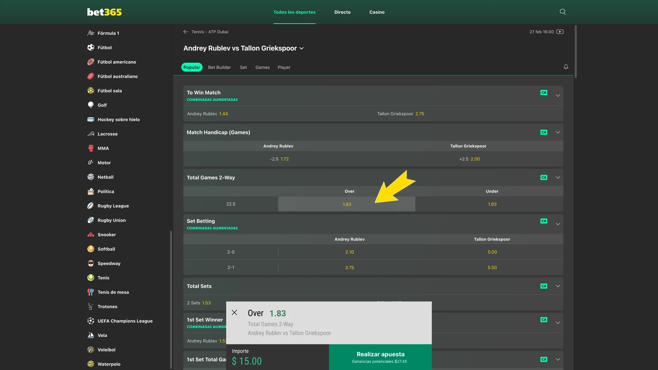Click the live stream video icon

(560, 32)
